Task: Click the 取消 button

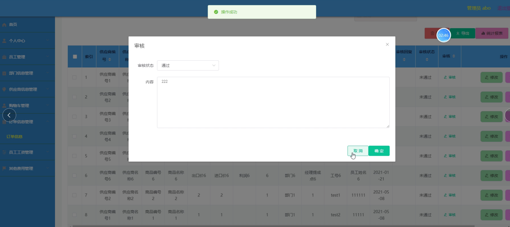Action: tap(358, 151)
